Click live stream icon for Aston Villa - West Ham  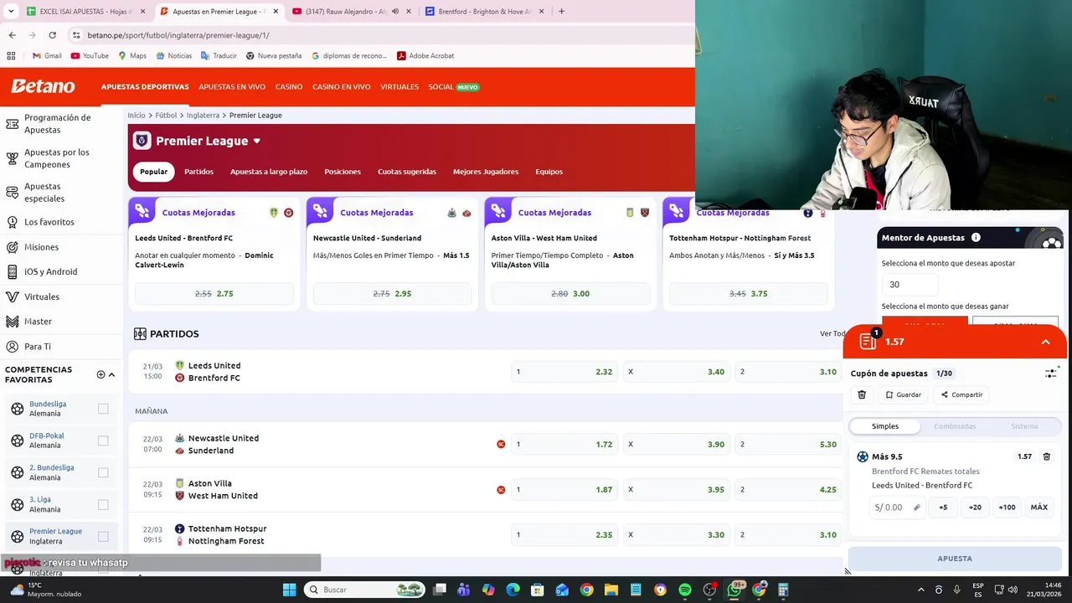[501, 489]
